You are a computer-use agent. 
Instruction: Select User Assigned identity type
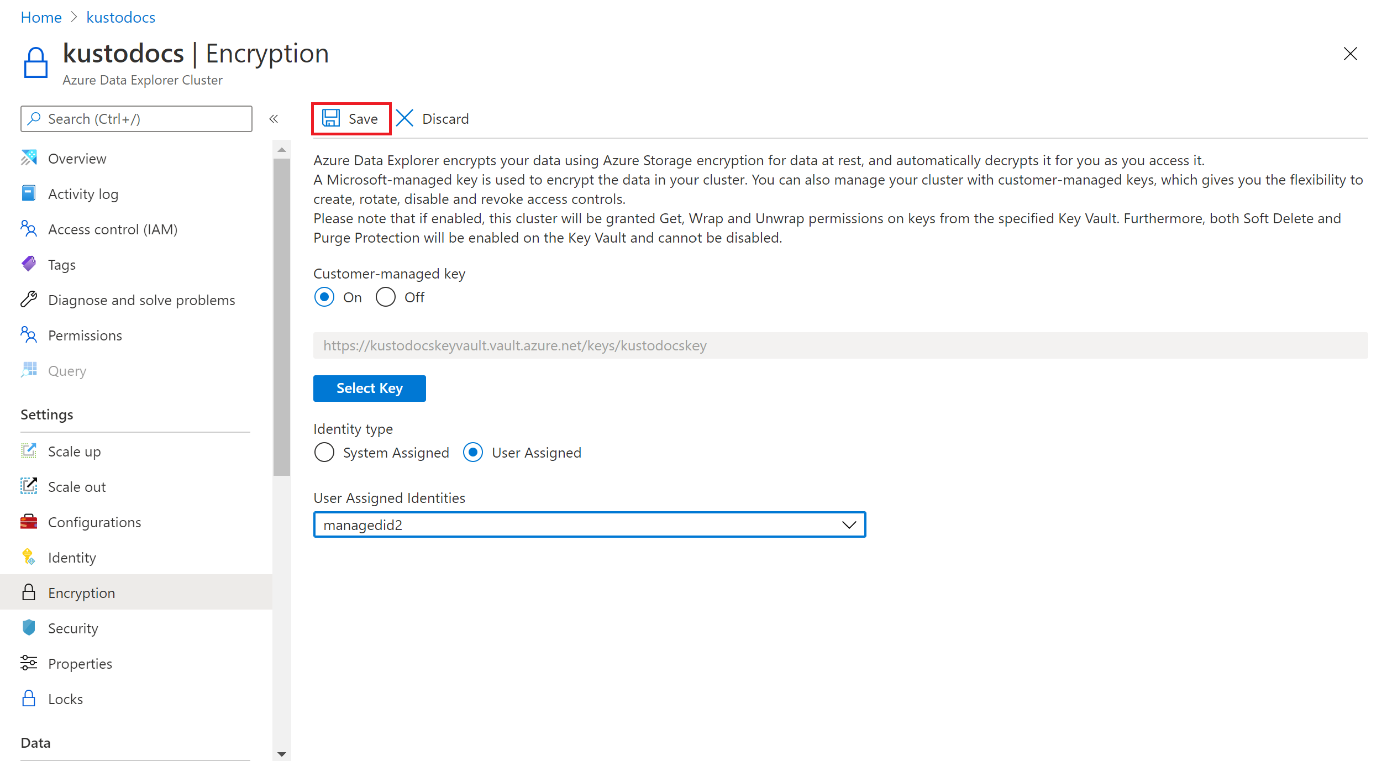click(474, 453)
